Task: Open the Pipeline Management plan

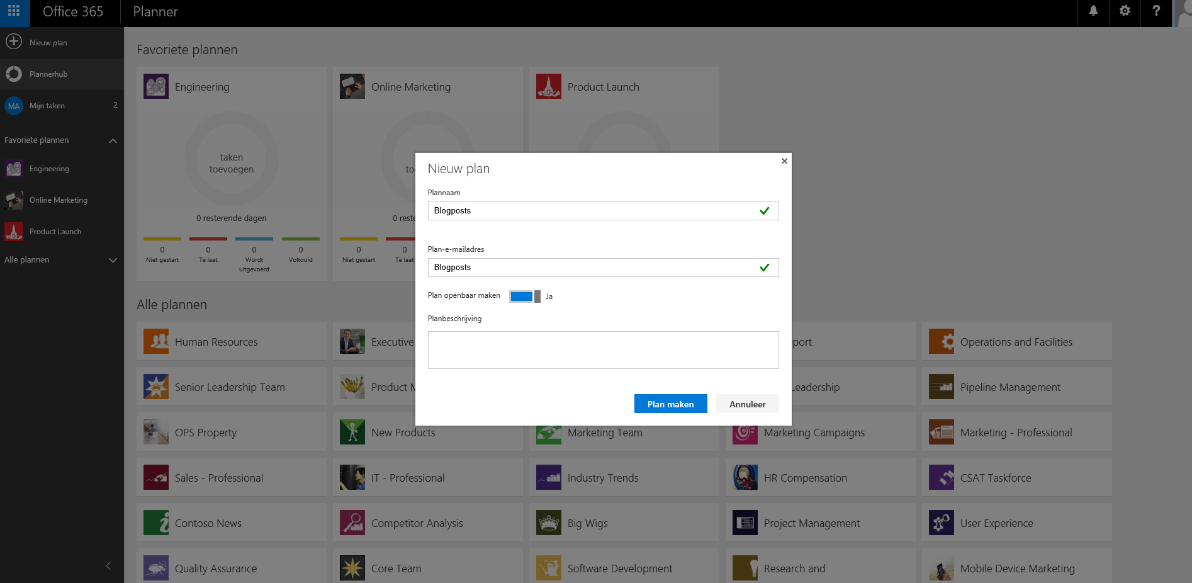Action: click(1016, 387)
